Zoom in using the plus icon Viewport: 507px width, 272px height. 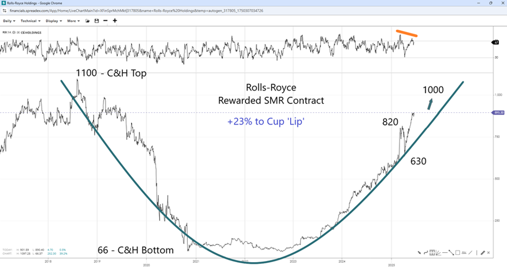(x=115, y=21)
